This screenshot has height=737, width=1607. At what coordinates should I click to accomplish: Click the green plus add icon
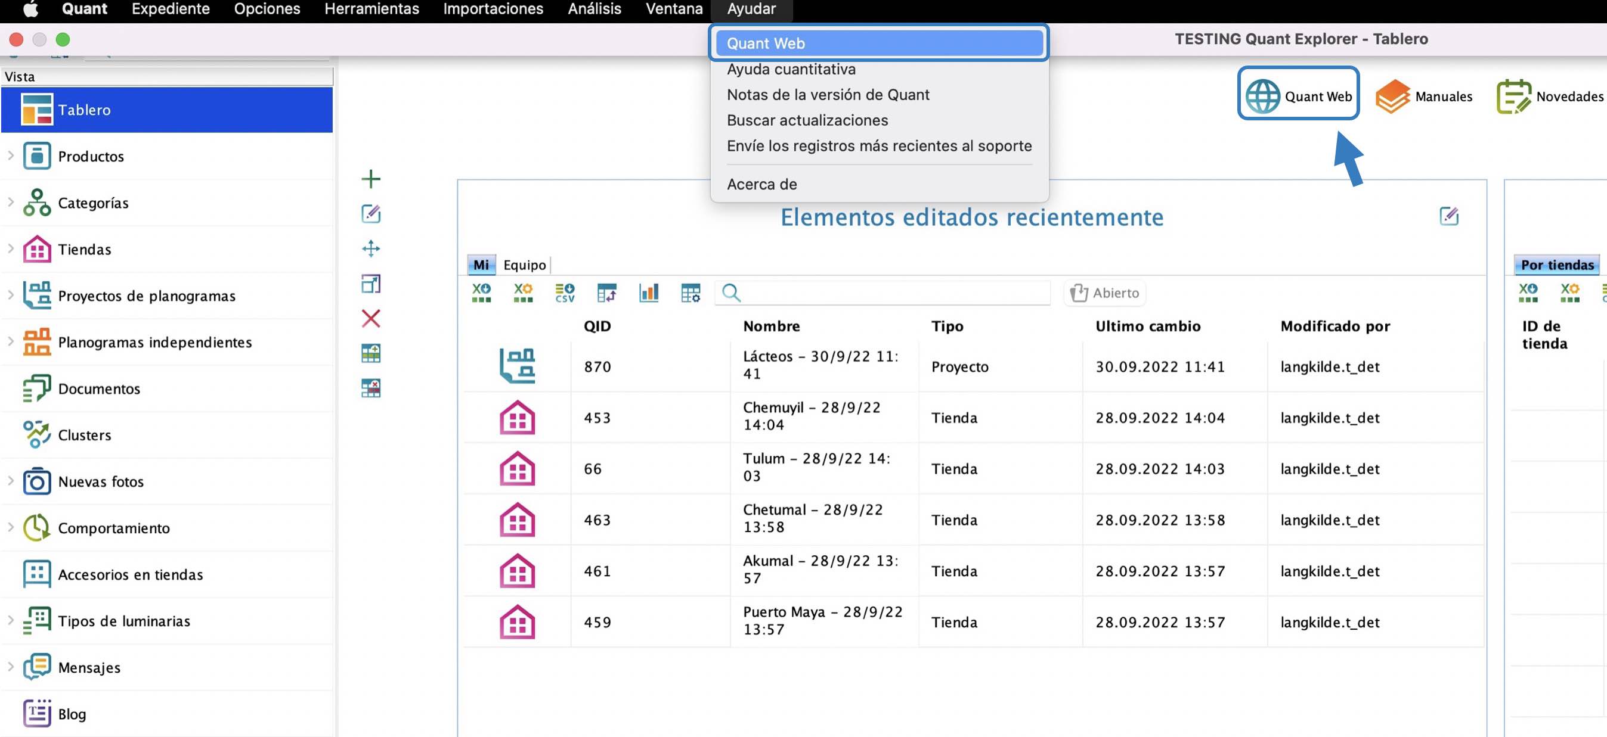(370, 179)
